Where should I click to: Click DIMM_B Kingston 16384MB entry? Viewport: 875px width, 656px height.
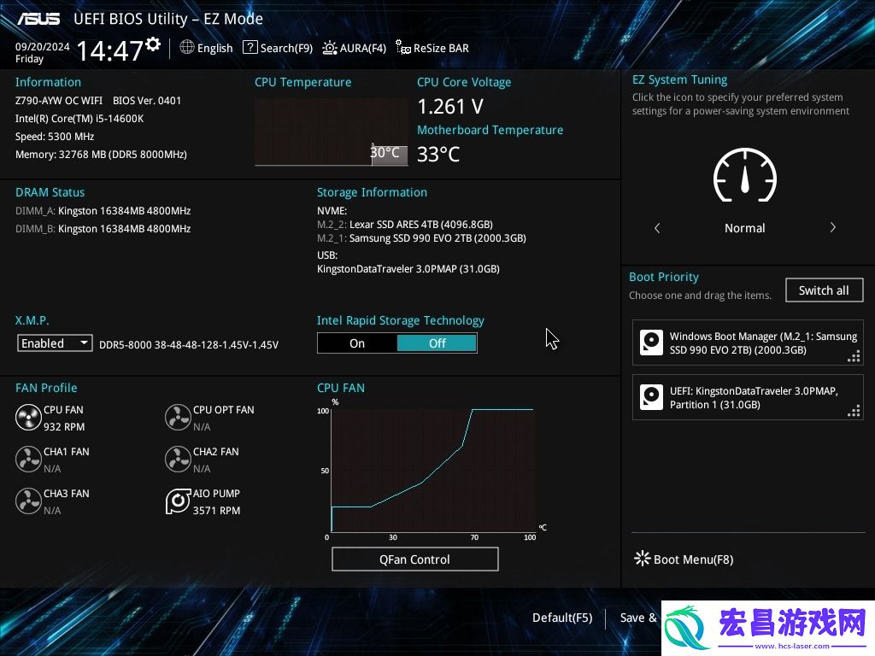pos(103,229)
